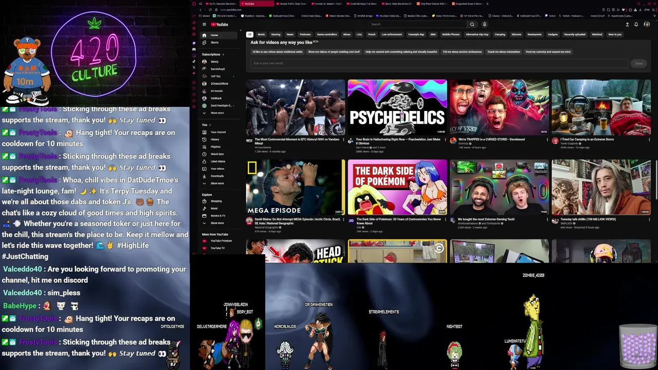Open the YouTube create upload icon
Screen dimensions: 658x370
(x=627, y=24)
